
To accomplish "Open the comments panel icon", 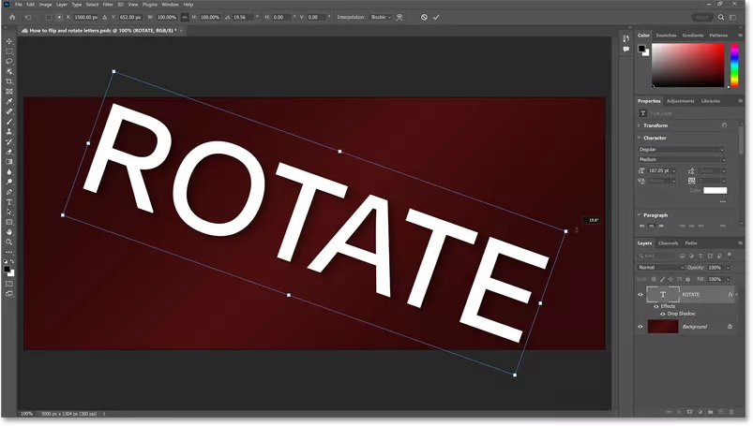I will (x=625, y=49).
